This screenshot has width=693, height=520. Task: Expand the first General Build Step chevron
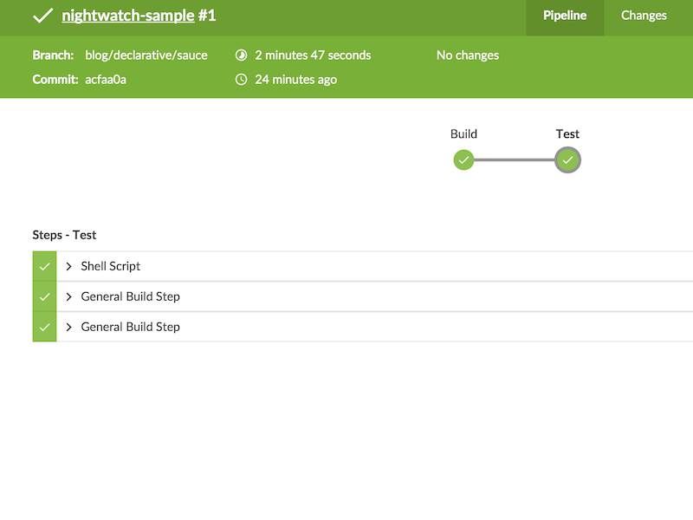[x=69, y=297]
